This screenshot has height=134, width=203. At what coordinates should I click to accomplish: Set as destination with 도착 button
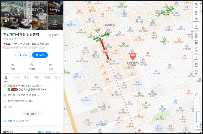click(40, 55)
